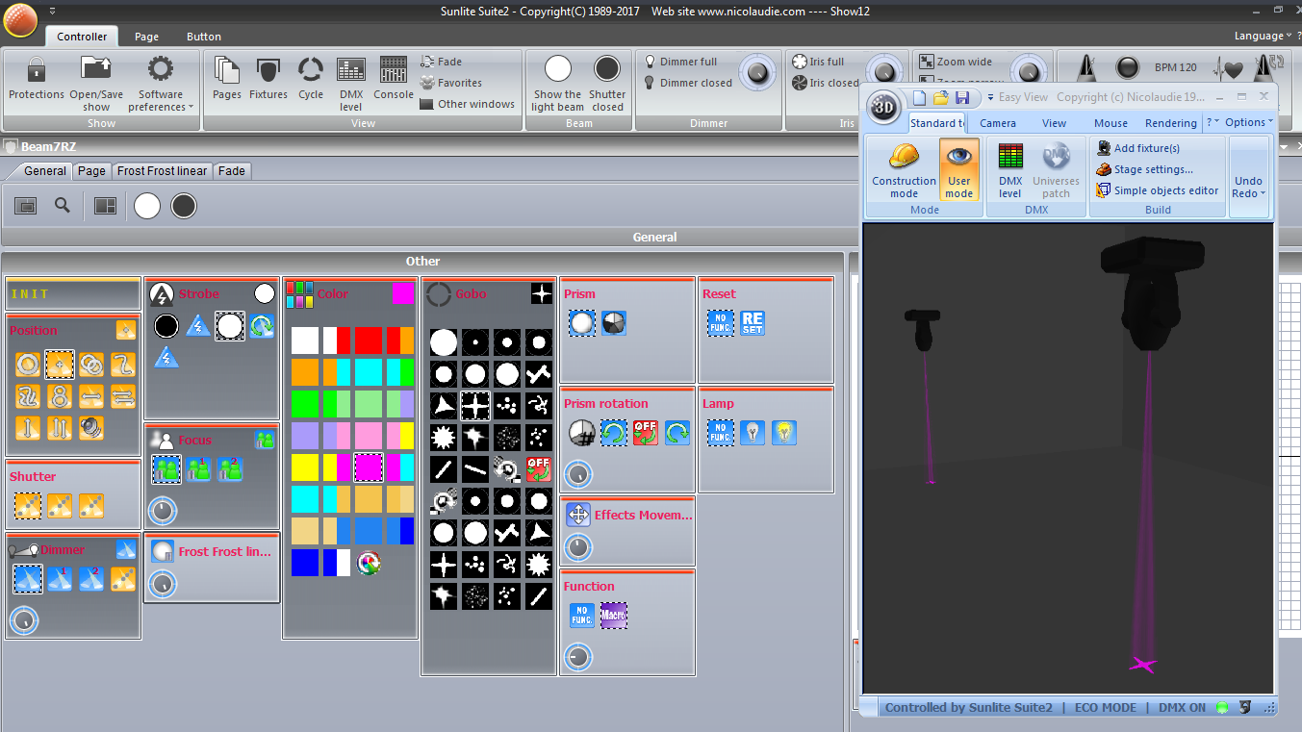Select figure-eight movement in Position panel
The image size is (1302, 732).
point(60,396)
